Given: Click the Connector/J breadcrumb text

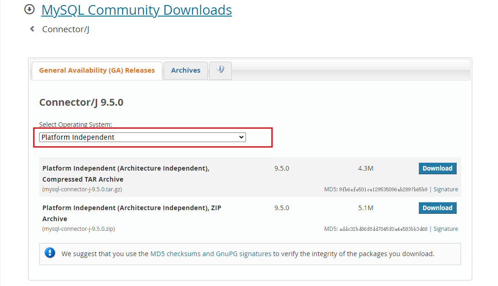Looking at the screenshot, I should coord(66,29).
